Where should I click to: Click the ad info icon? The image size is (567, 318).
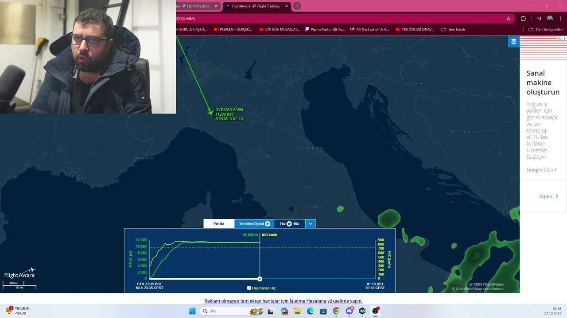(560, 38)
